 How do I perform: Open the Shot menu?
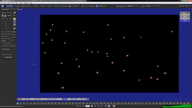pyautogui.click(x=17, y=3)
